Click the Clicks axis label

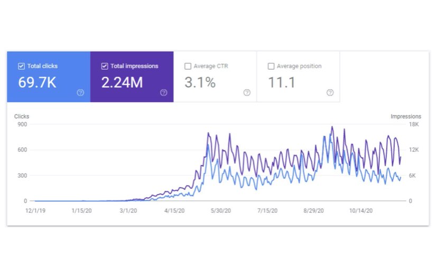[22, 117]
